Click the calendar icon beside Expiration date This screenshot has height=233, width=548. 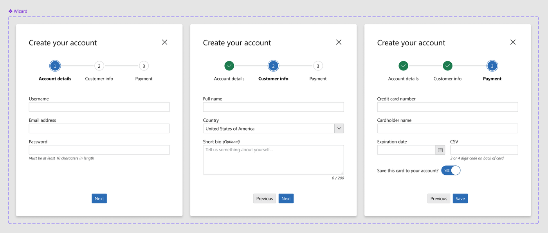(x=440, y=150)
